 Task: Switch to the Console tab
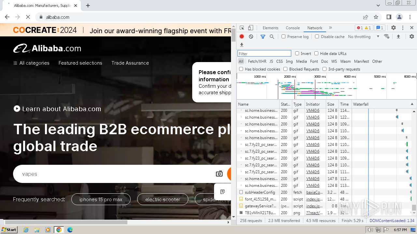pyautogui.click(x=293, y=28)
